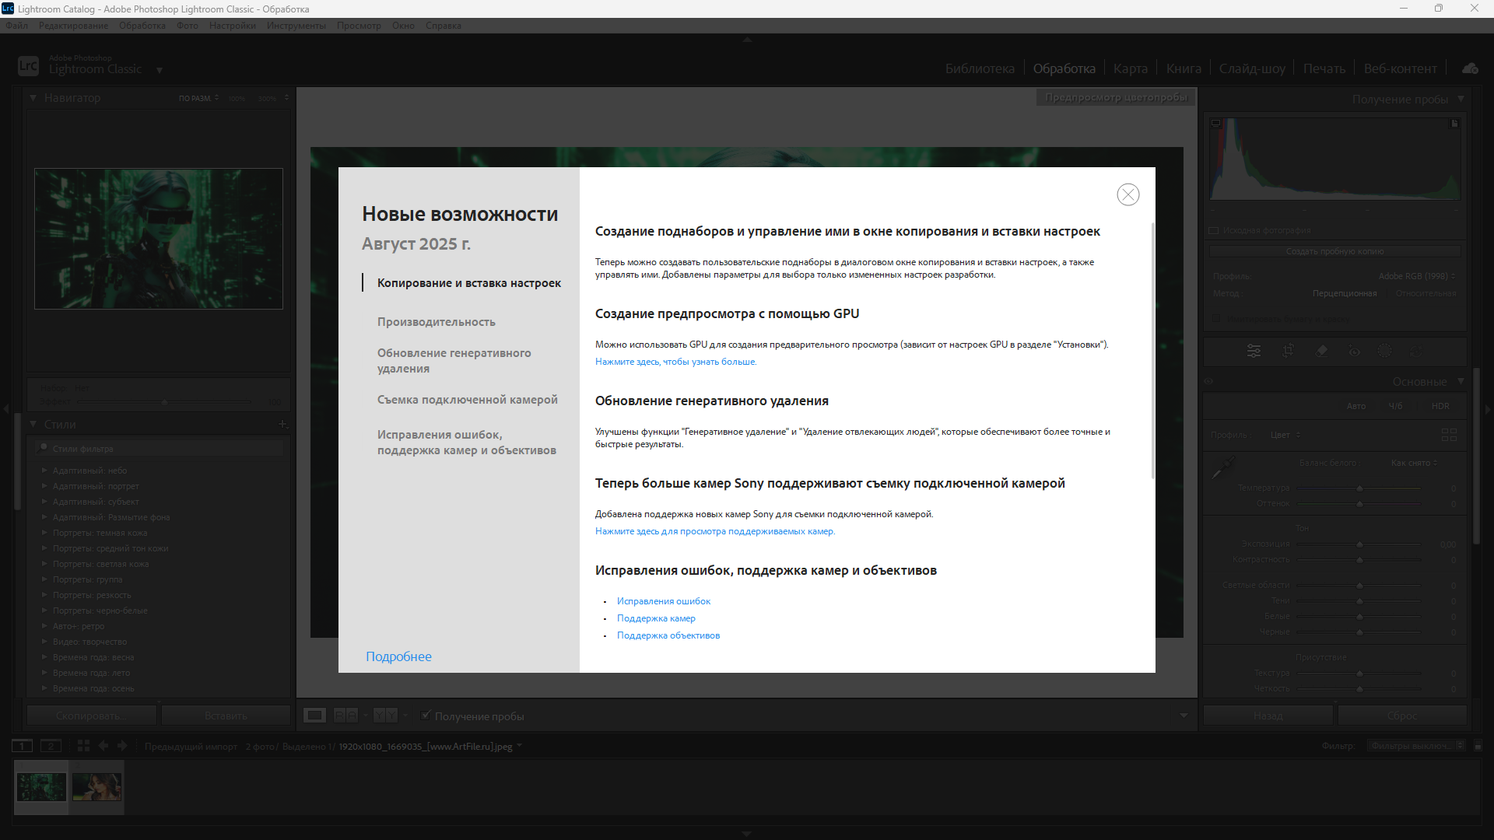
Task: Switch to Библиотека module
Action: coord(980,68)
